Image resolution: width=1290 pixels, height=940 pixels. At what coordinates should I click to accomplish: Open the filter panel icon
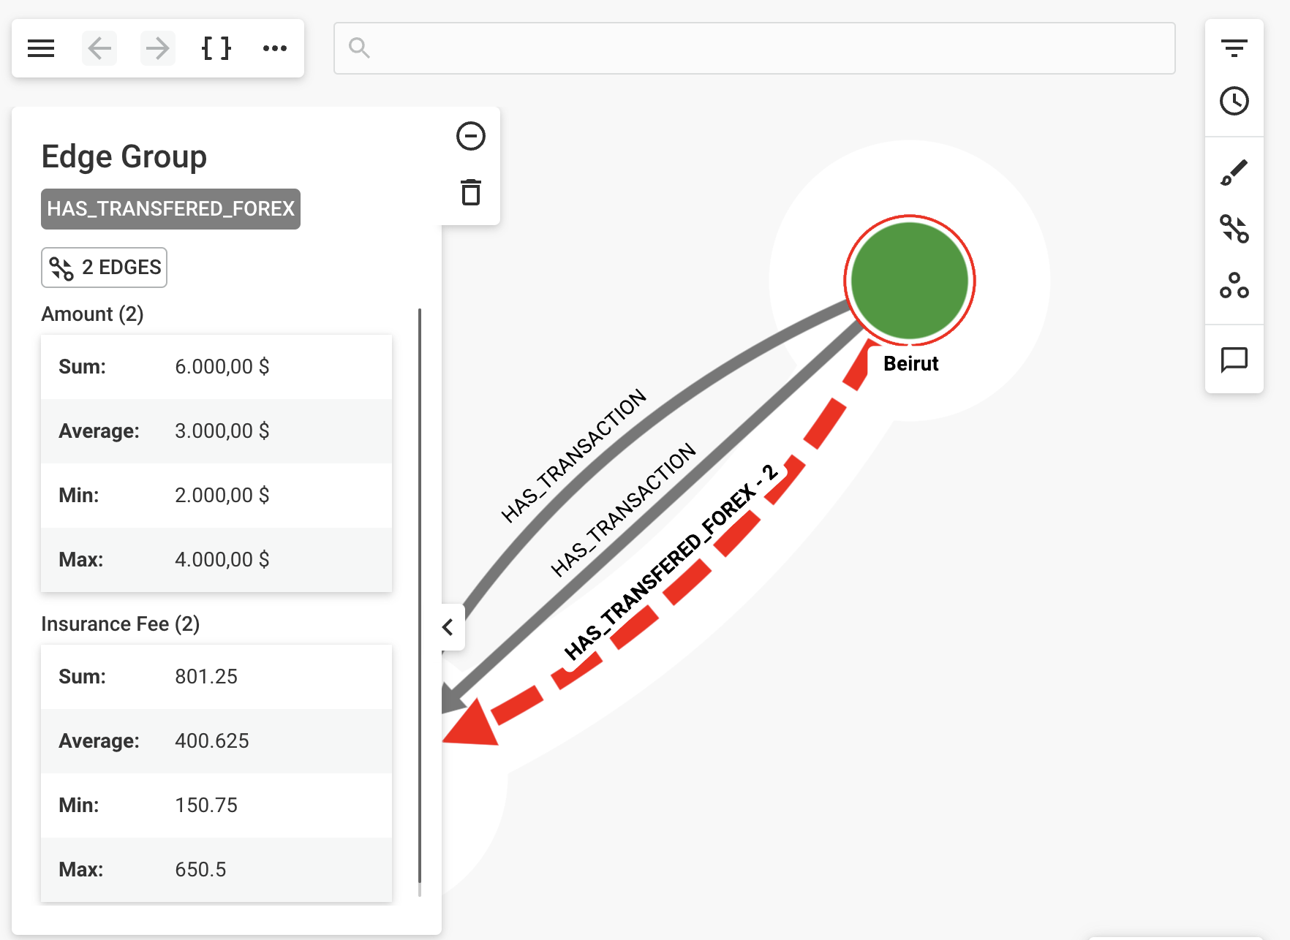1234,48
